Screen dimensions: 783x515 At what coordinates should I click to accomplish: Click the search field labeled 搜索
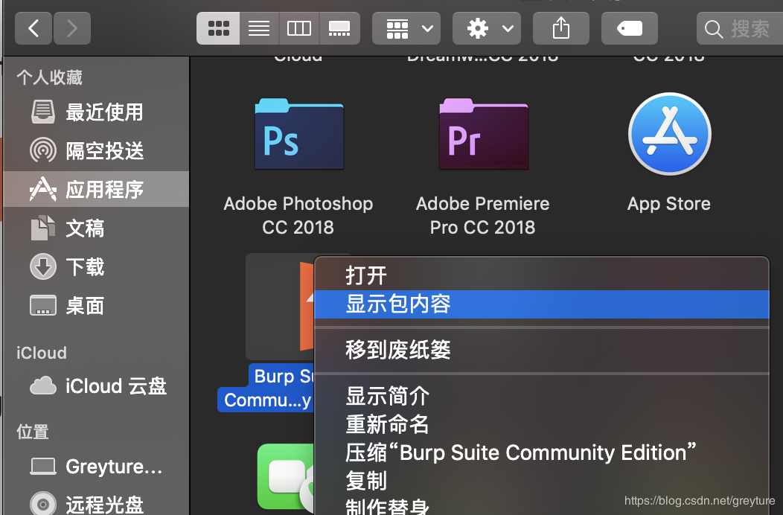pyautogui.click(x=744, y=28)
